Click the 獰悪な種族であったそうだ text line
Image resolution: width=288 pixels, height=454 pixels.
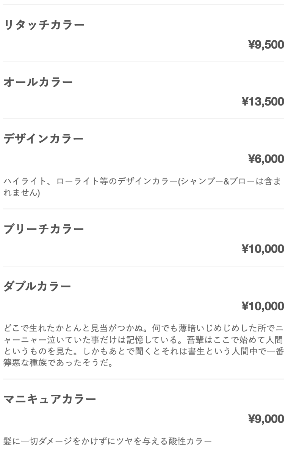coord(58,363)
